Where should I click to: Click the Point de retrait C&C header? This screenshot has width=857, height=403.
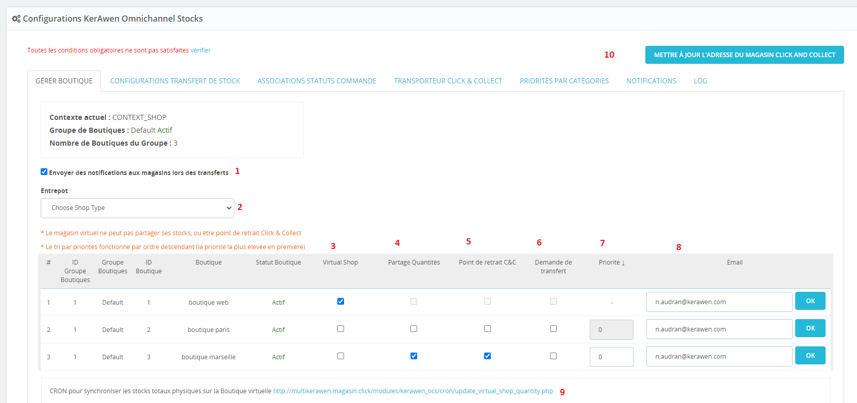click(x=487, y=262)
